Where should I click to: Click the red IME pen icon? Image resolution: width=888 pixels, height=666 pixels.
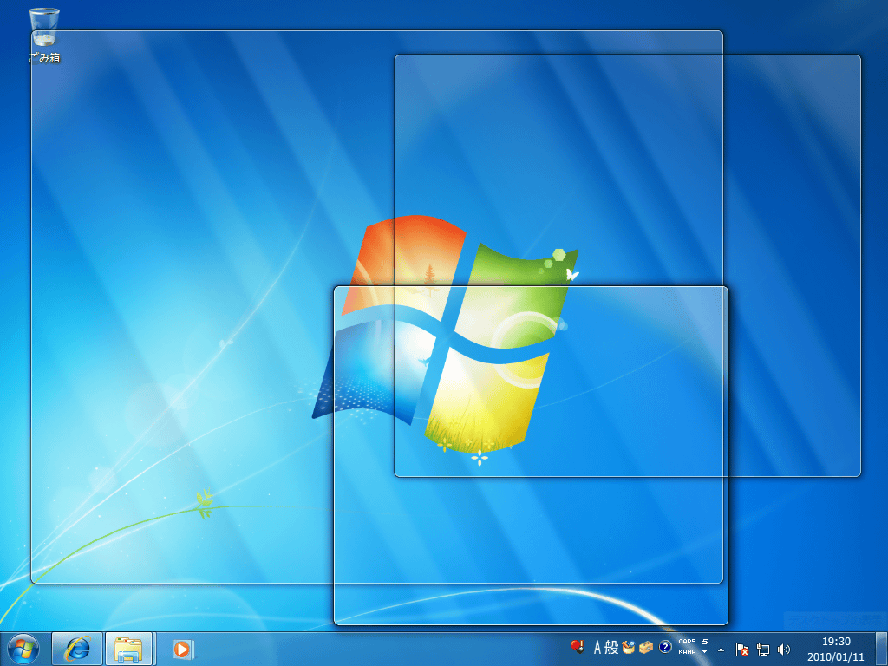(x=578, y=647)
